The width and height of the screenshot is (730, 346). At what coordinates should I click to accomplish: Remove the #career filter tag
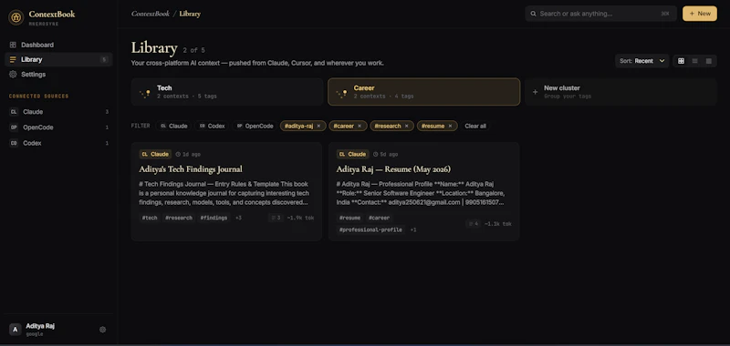click(x=359, y=126)
